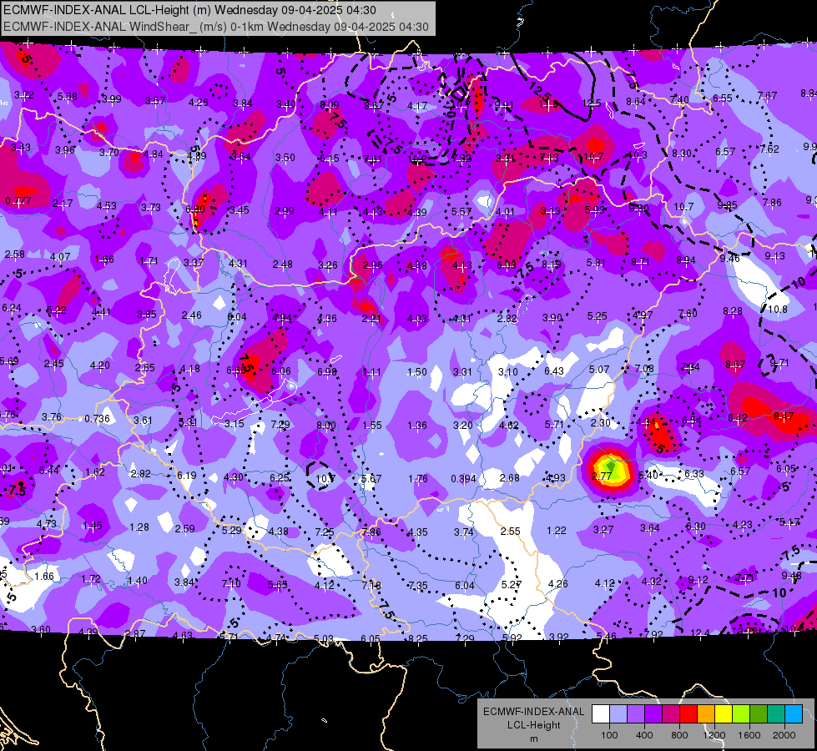Click the grid value 4.07

pos(60,256)
